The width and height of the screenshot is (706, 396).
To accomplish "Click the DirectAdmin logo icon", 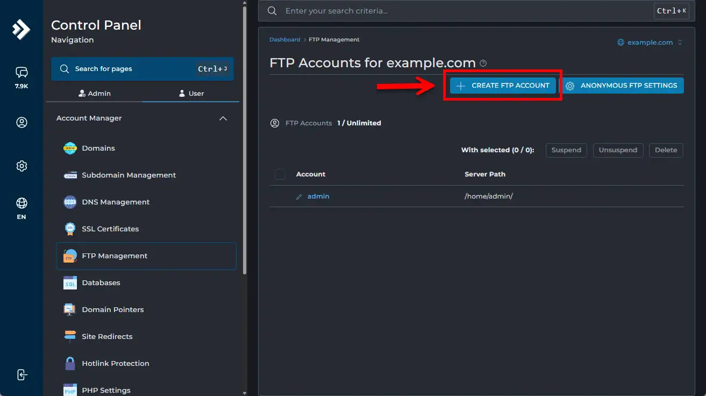I will (22, 30).
